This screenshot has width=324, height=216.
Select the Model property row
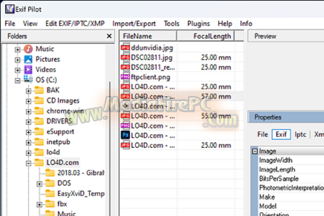[291, 206]
